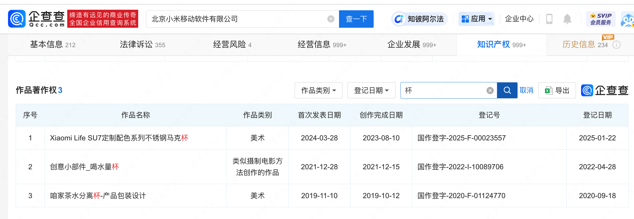Select registration date 2025-01-22
634x219 pixels.
pos(597,138)
